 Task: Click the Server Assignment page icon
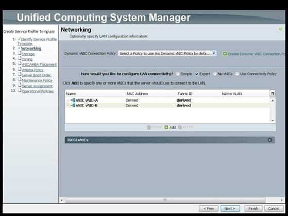point(20,85)
